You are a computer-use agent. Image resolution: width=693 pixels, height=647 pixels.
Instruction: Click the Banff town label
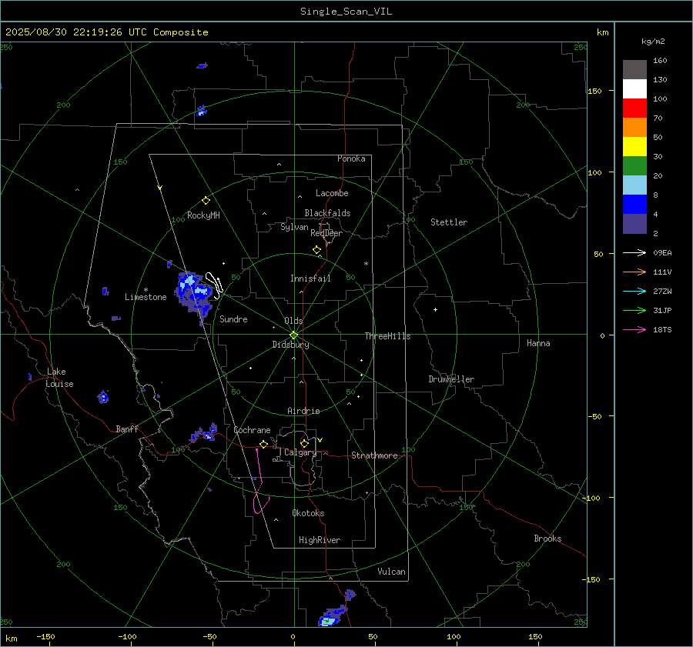[127, 429]
